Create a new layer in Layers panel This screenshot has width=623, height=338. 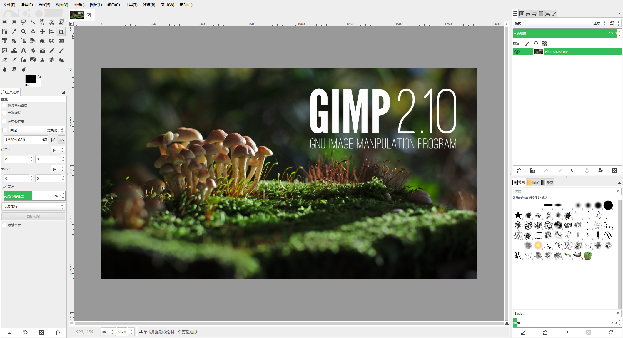(519, 170)
